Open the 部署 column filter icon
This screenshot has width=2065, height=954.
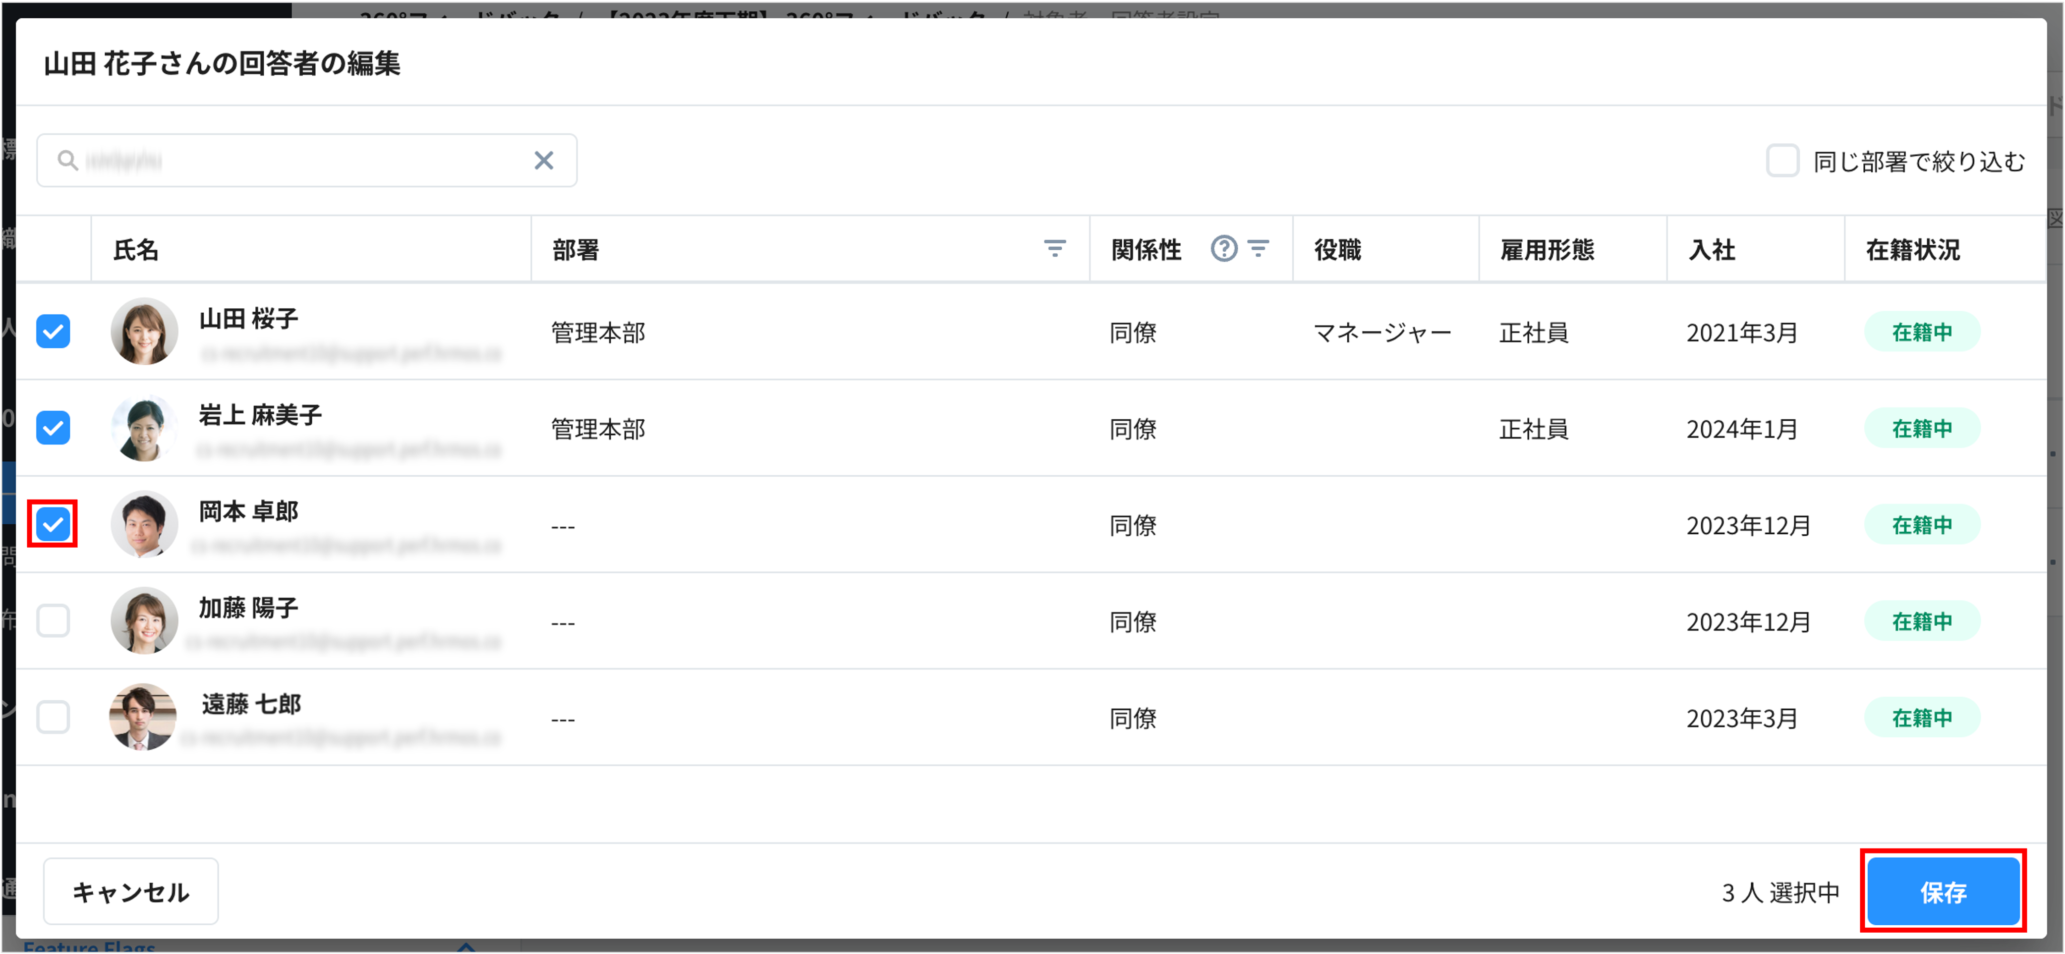pyautogui.click(x=1054, y=249)
